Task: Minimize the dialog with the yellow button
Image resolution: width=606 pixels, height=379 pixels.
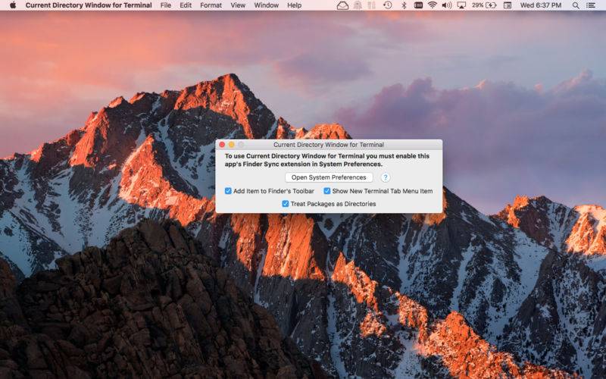Action: coord(232,145)
